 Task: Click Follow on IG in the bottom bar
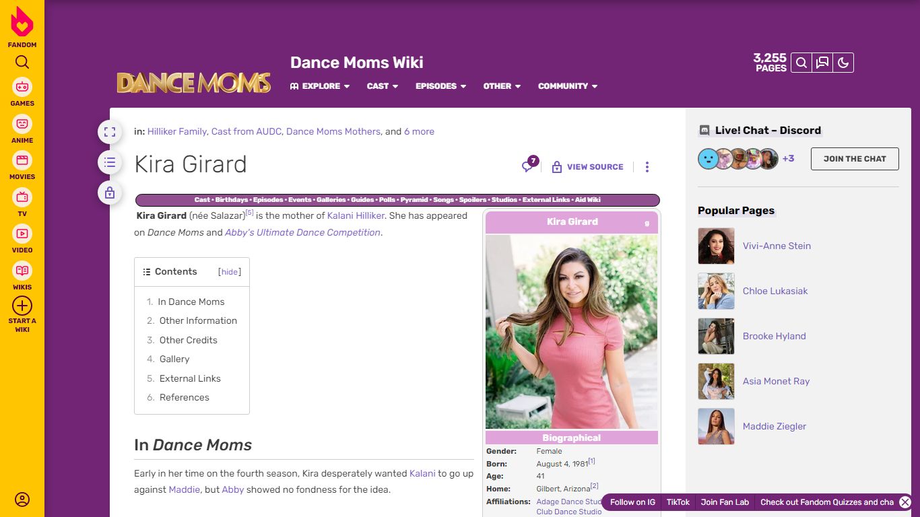pyautogui.click(x=632, y=502)
